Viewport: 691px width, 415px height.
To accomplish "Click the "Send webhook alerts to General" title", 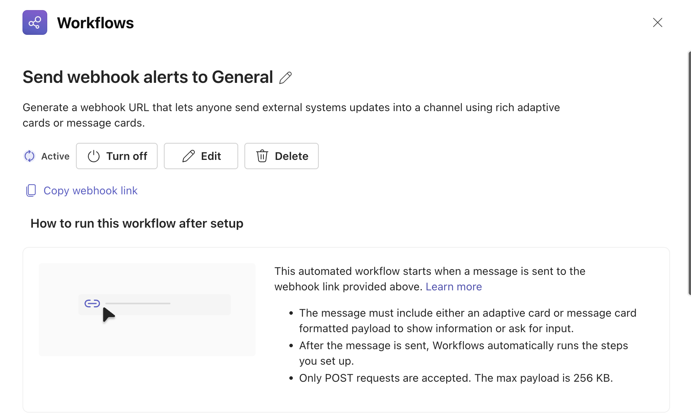I will point(148,77).
